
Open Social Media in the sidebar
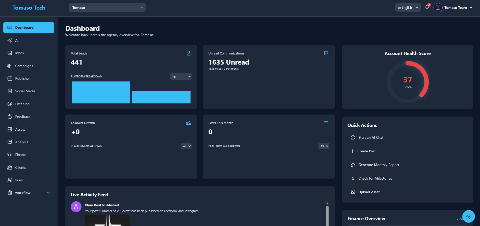pos(25,91)
